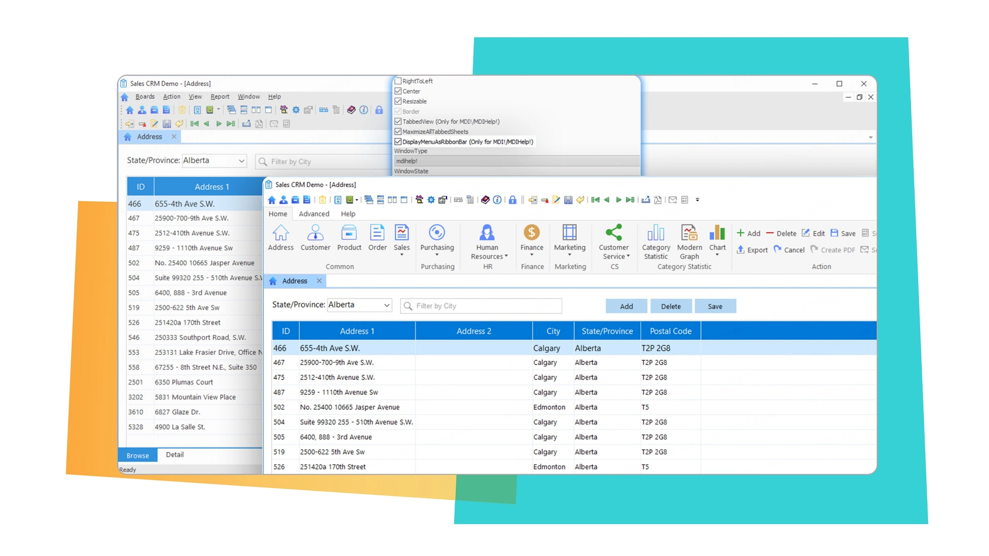Click the blue Add button
The width and height of the screenshot is (989, 556).
(x=626, y=306)
